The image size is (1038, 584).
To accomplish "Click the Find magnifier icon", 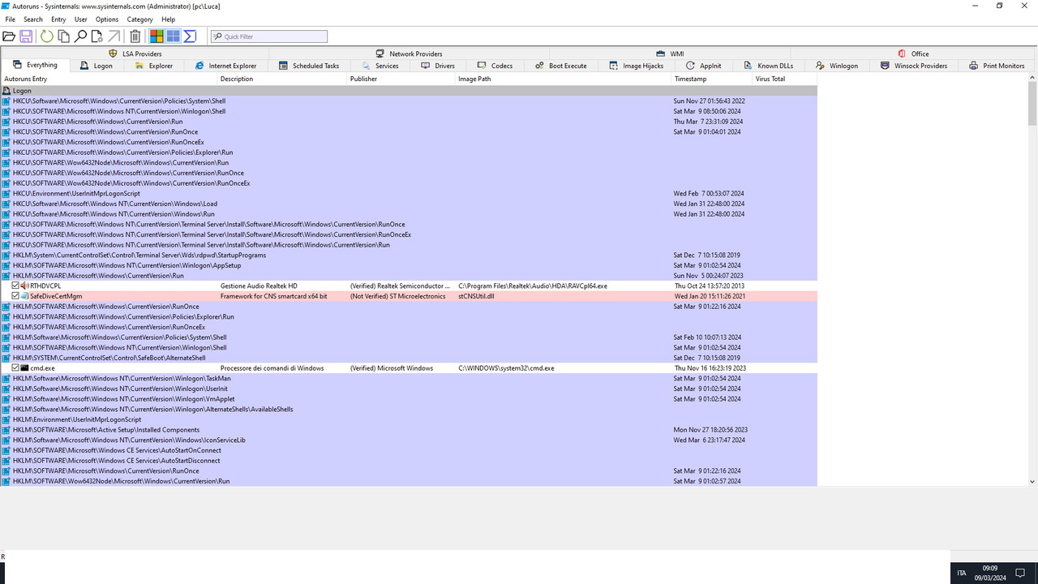I will (x=80, y=36).
